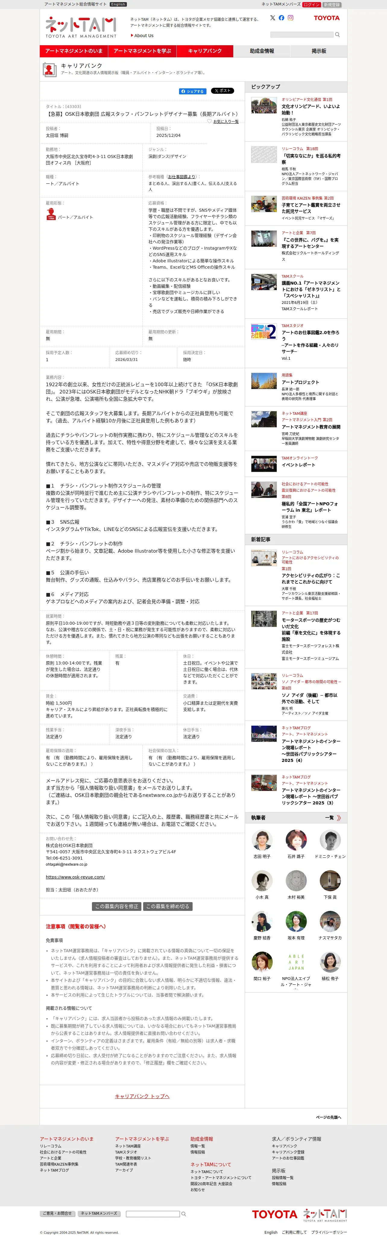Open 文化オリンピアード pickup thumbnail

coord(264,106)
